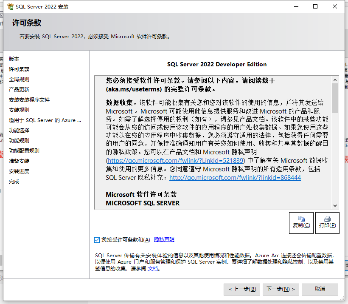The image size is (348, 304).
Task: Click the SQL Server setup title bar icon
Action: point(10,7)
